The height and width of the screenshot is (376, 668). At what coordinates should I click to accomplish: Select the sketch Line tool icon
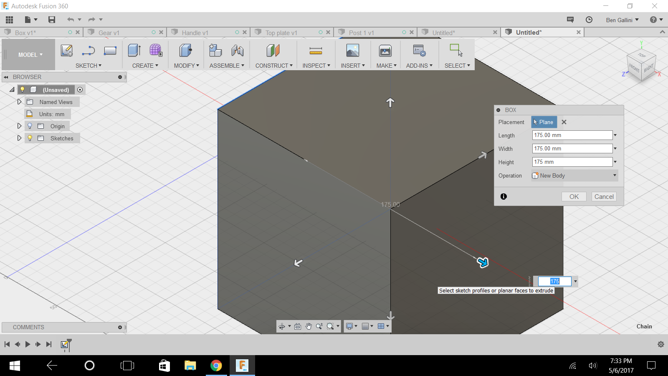point(88,51)
